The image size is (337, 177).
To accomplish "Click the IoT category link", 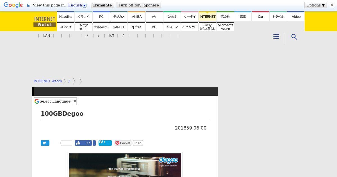I will 112,36.
